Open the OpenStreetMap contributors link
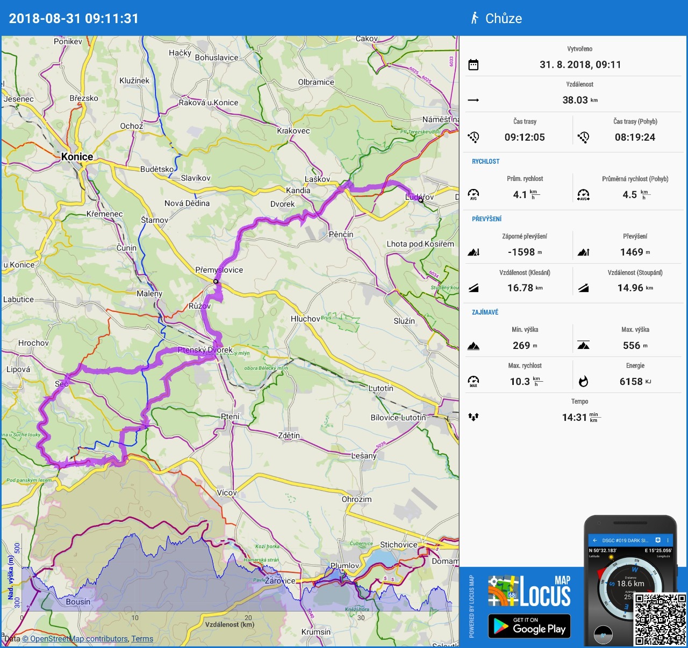 pyautogui.click(x=79, y=639)
